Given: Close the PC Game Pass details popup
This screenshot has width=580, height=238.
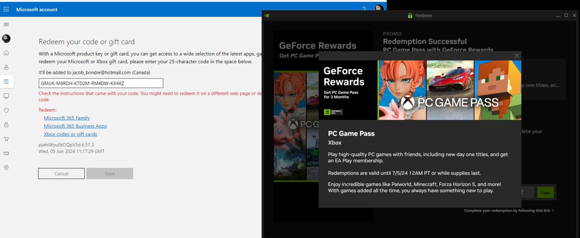Looking at the screenshot, I should (x=517, y=56).
